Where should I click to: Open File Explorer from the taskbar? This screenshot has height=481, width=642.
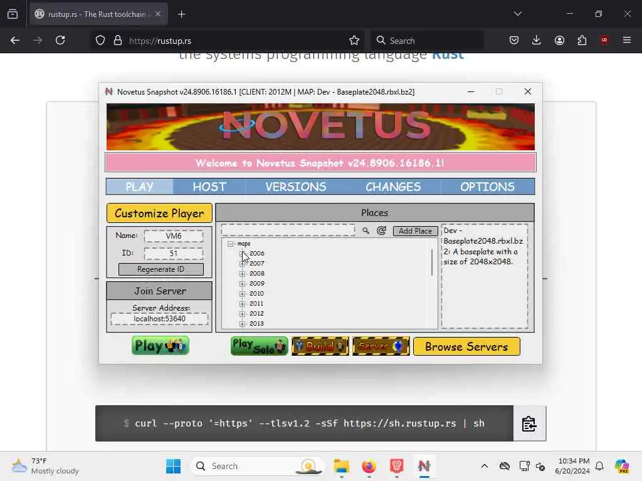click(342, 466)
